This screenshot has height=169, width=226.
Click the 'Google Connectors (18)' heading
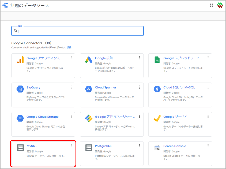coord(31,43)
